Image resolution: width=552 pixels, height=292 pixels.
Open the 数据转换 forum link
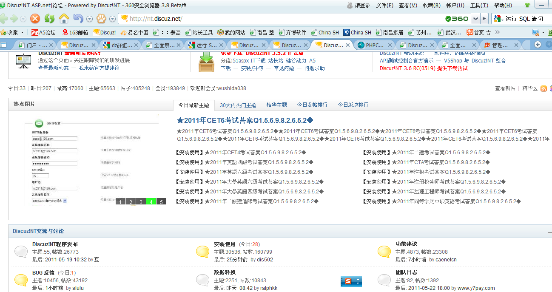[x=225, y=272]
